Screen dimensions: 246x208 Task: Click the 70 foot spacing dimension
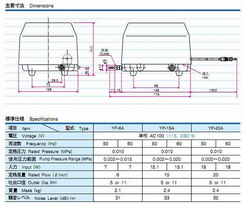tap(48, 85)
